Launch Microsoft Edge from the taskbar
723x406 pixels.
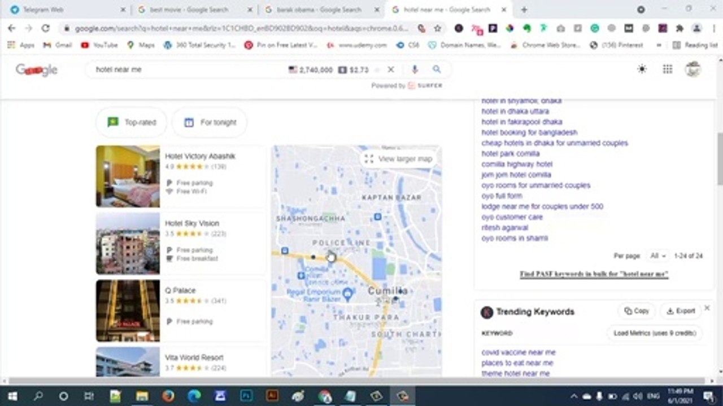194,396
